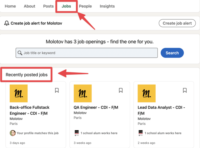Switch to the About tab

click(x=29, y=6)
